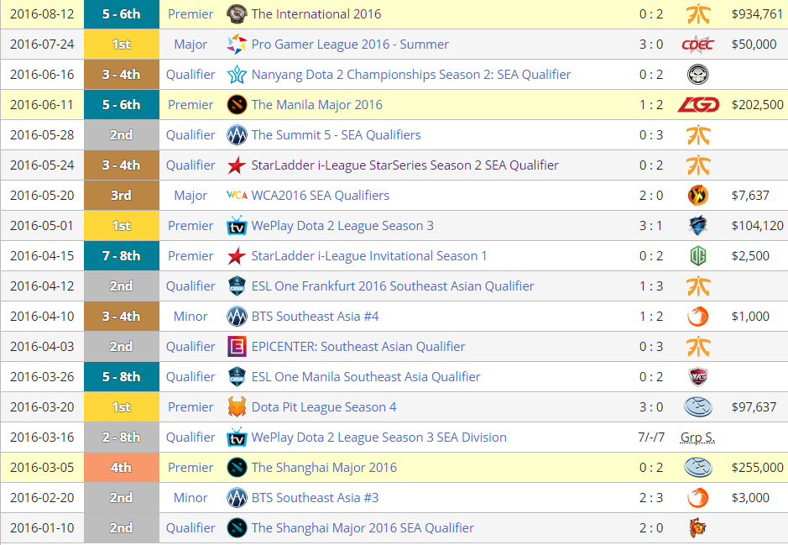Click the Fnatic logo in The Summit 5 row

point(697,135)
